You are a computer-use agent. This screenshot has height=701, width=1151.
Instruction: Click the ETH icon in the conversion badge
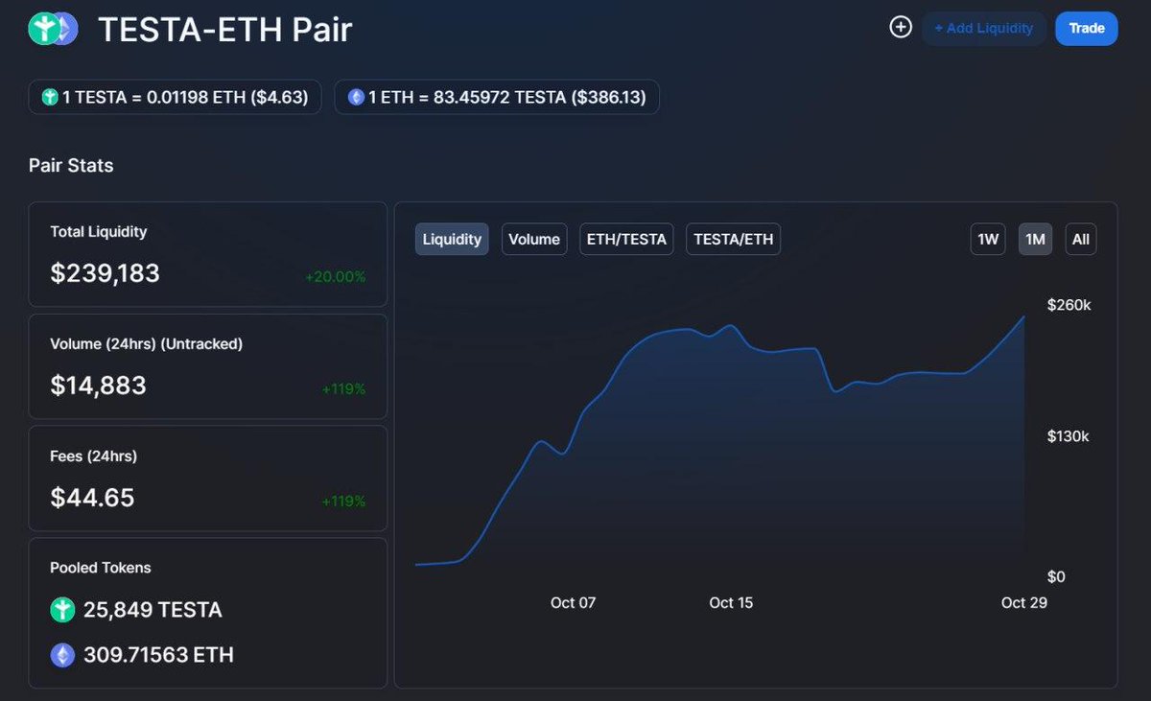355,97
